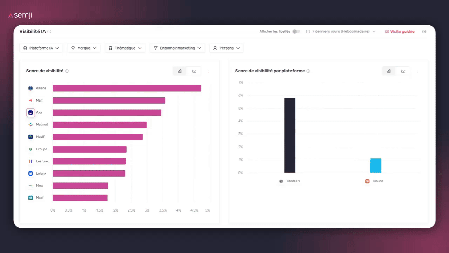The image size is (449, 253).
Task: Expand the Marque filter
Action: tap(84, 48)
